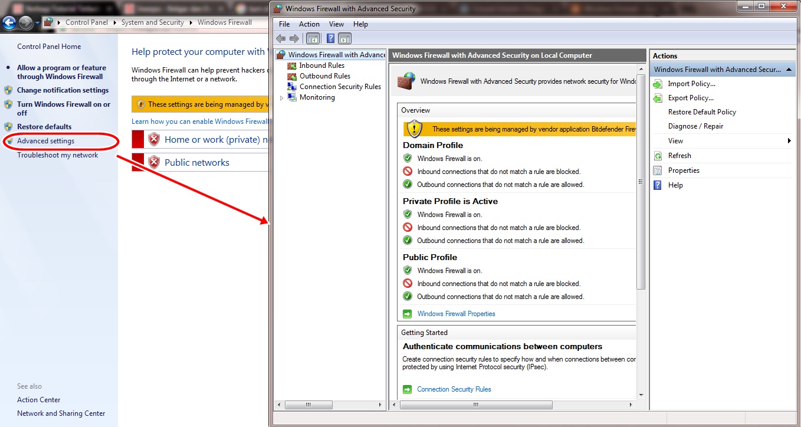Click the Domain Profile heading
Image resolution: width=801 pixels, height=427 pixels.
433,145
